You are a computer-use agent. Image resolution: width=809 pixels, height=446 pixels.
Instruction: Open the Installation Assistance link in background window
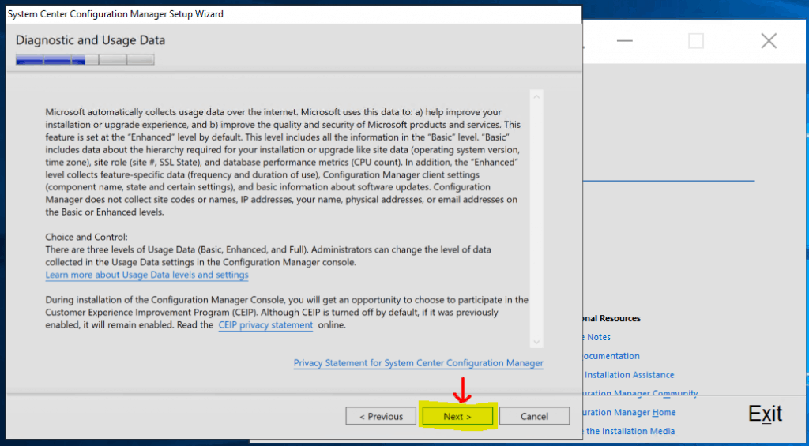(x=628, y=375)
